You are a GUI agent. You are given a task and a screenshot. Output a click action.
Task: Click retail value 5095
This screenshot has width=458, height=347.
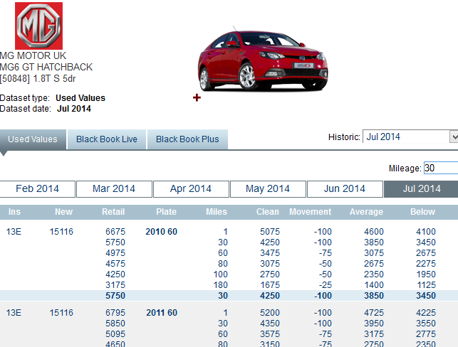pos(115,334)
